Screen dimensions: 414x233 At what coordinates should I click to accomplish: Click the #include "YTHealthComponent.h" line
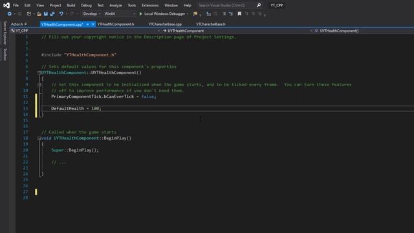click(x=79, y=54)
